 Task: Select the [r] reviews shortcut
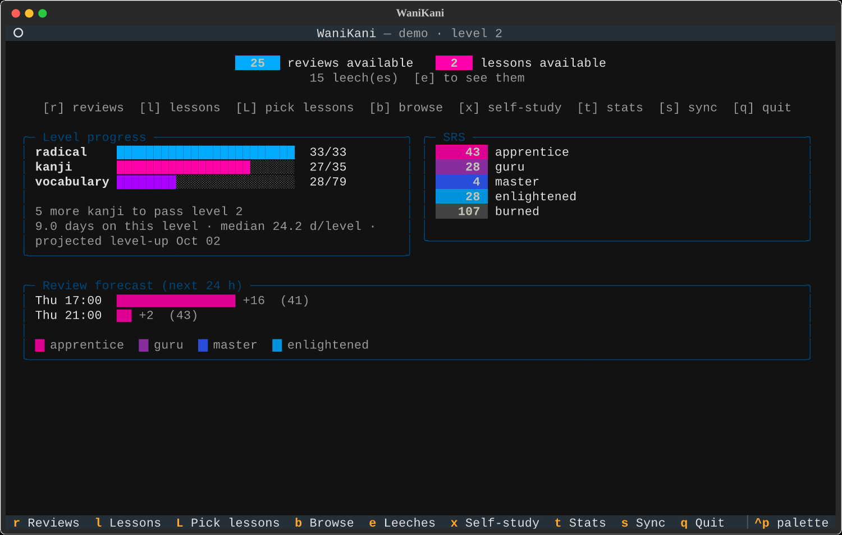tap(84, 108)
